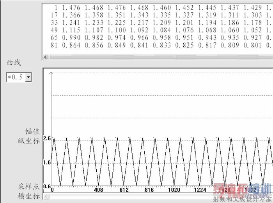Click the value 1.303 in row 17
273x203 pixels.
(x=252, y=15)
